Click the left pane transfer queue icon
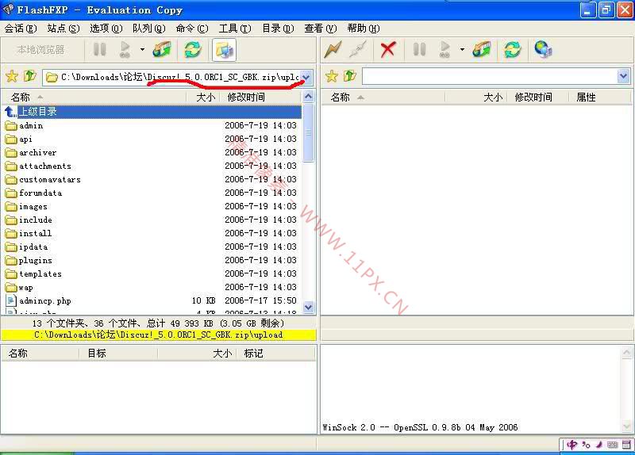Screen dimensions: 635x455 [162, 50]
